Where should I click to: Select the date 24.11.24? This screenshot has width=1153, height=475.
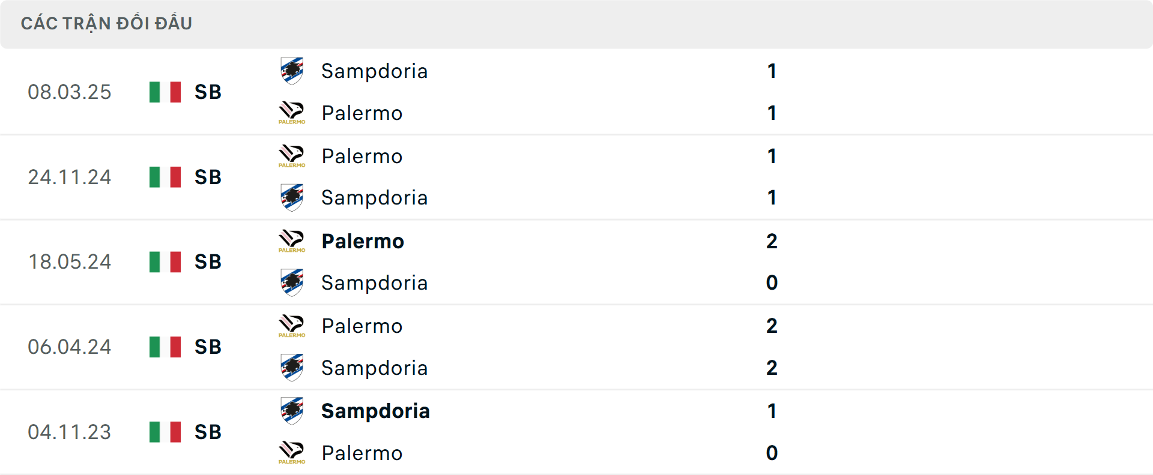(70, 177)
